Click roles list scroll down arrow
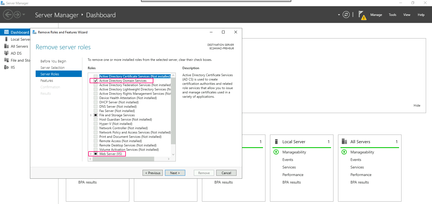This screenshot has height=204, width=432. pyautogui.click(x=173, y=154)
